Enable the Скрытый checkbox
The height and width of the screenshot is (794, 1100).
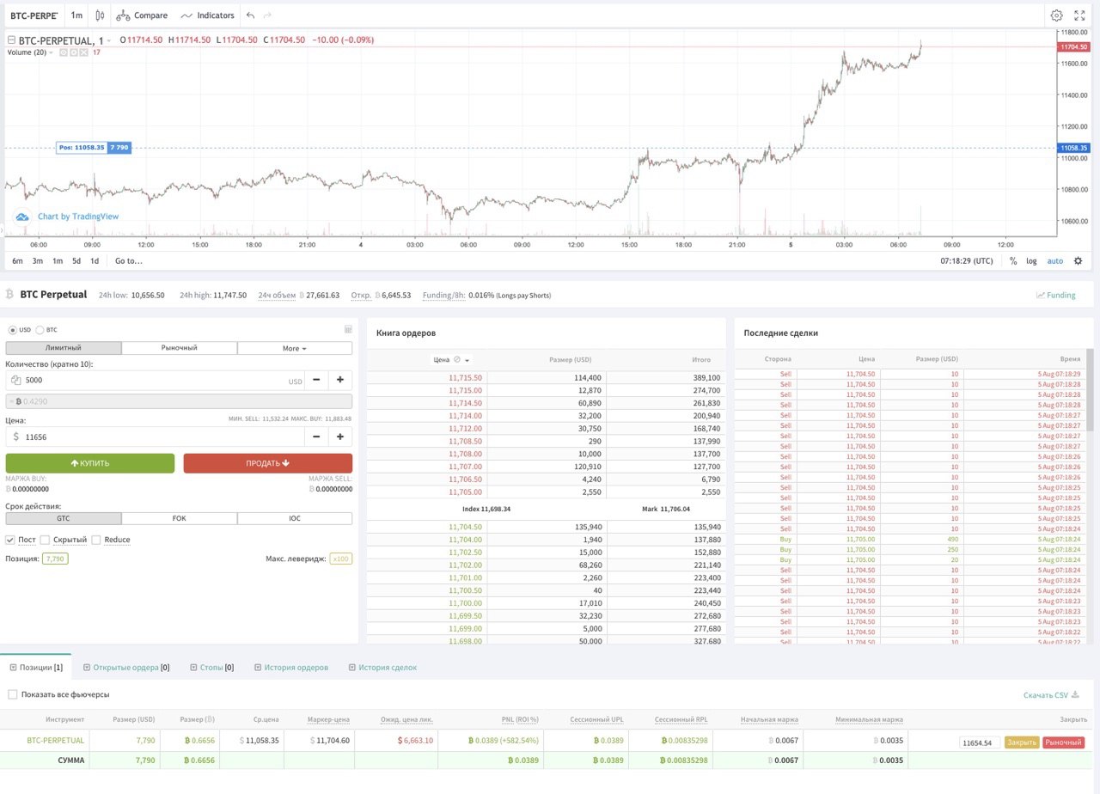tap(45, 540)
